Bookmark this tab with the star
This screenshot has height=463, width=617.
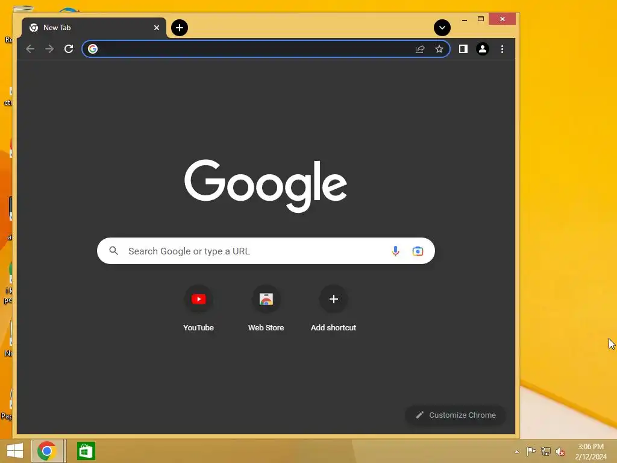click(439, 49)
